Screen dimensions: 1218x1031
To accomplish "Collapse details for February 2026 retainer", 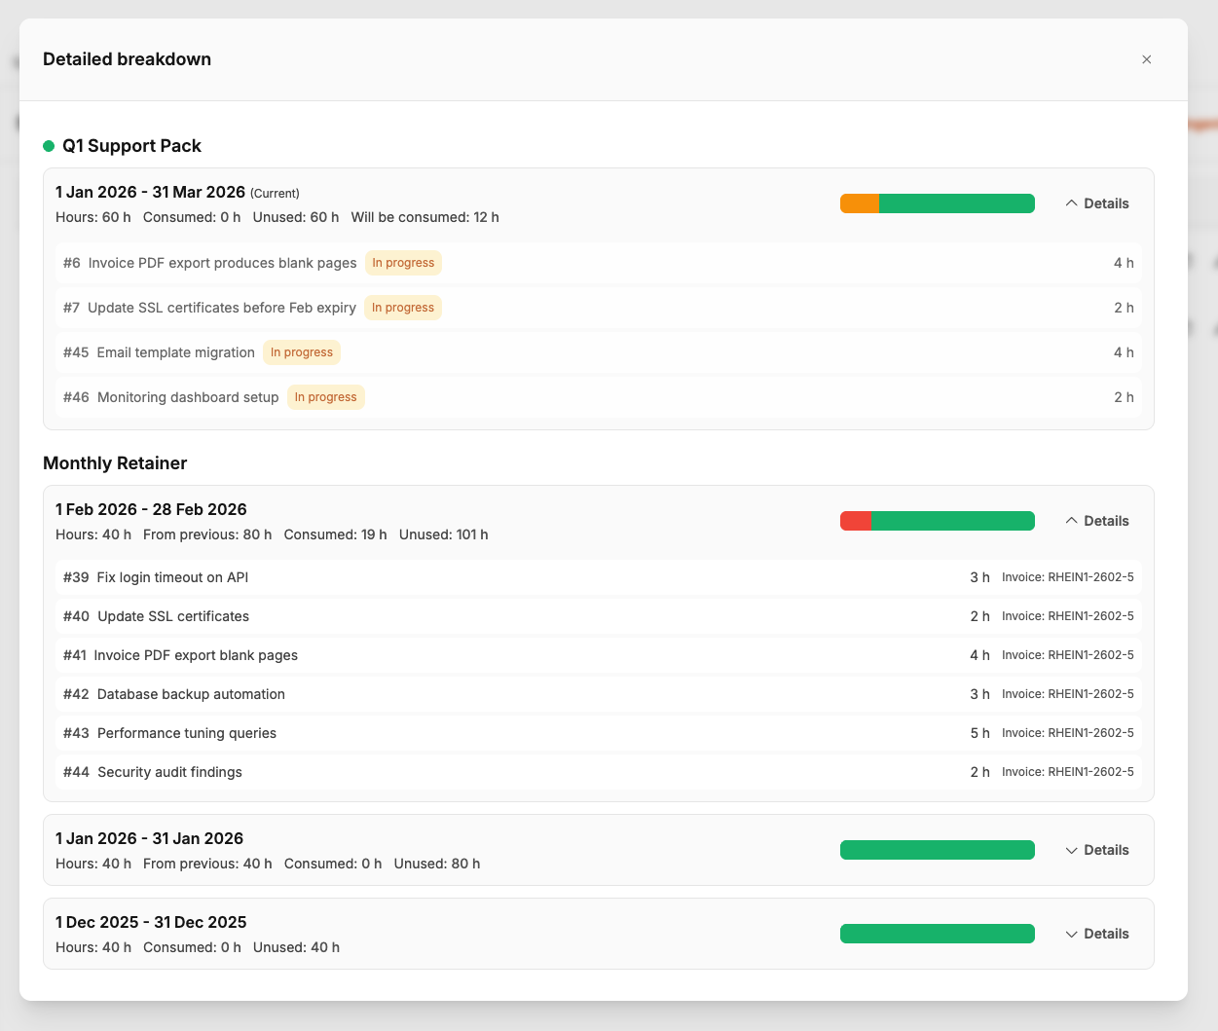I will [1096, 521].
